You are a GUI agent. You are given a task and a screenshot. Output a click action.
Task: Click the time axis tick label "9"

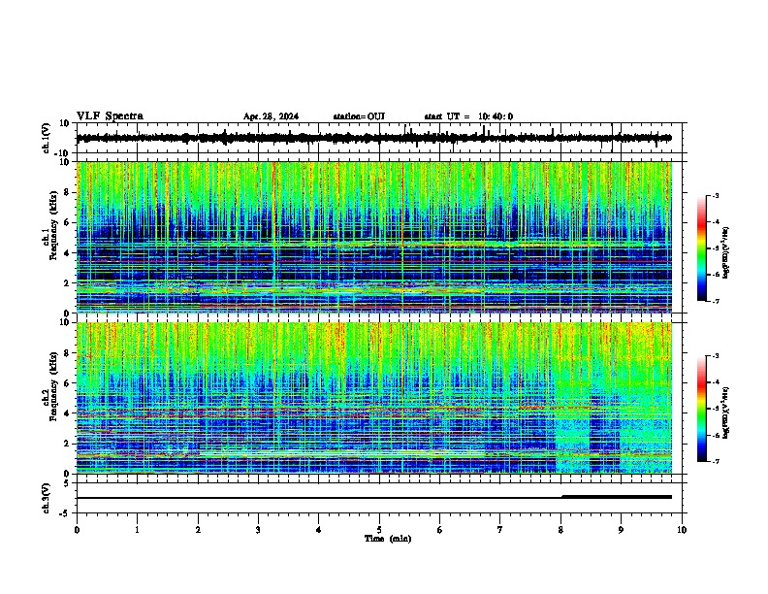coord(621,530)
